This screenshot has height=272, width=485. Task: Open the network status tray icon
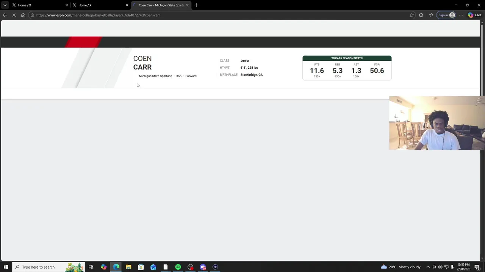[446, 267]
